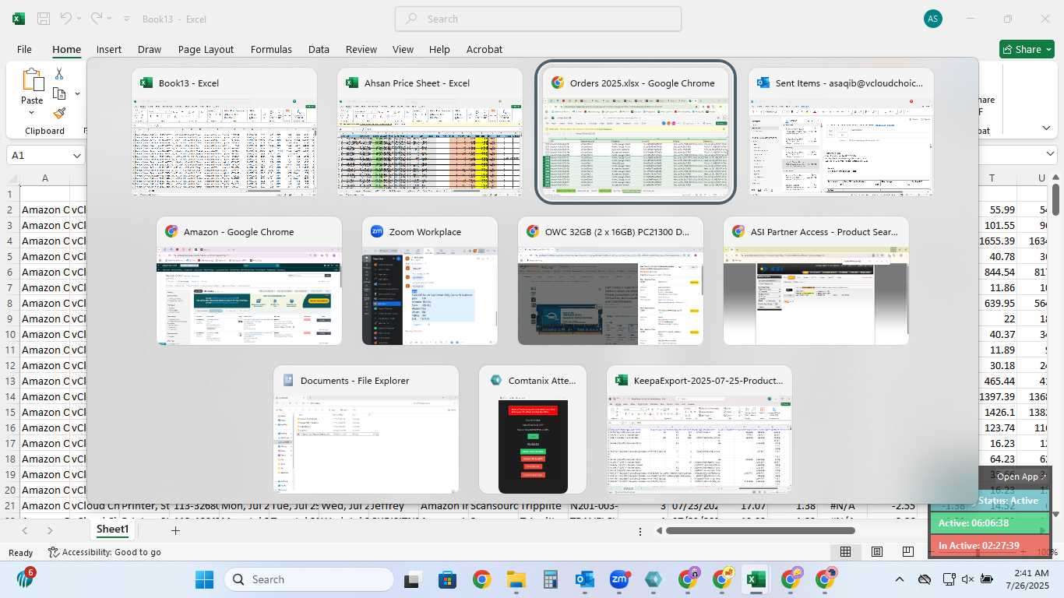This screenshot has width=1064, height=598.
Task: Click the Status: Active overlay button
Action: (x=1008, y=501)
